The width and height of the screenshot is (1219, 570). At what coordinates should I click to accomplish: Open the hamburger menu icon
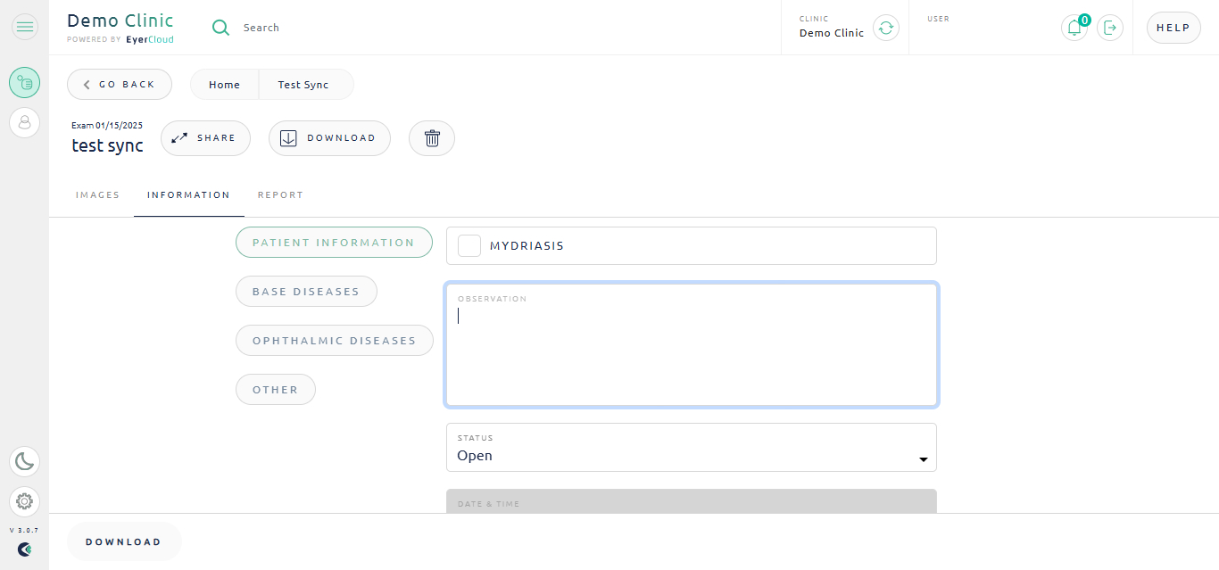click(x=24, y=27)
